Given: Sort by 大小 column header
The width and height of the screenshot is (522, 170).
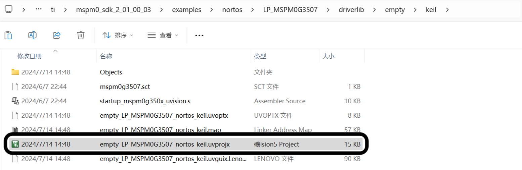Looking at the screenshot, I should pyautogui.click(x=328, y=56).
